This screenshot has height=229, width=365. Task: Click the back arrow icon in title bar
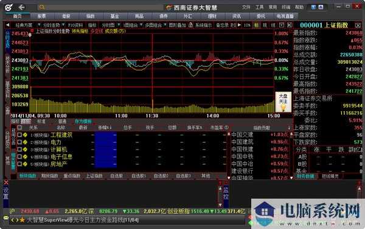[x=21, y=7]
